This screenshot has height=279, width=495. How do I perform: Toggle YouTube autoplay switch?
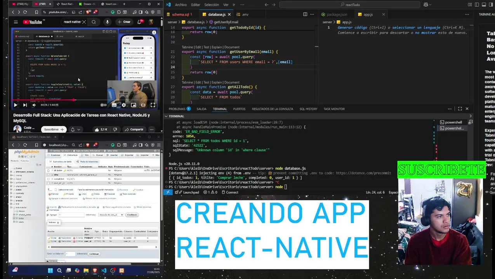point(103,105)
